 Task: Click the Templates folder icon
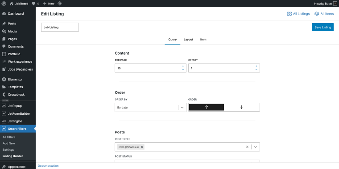pos(4,87)
